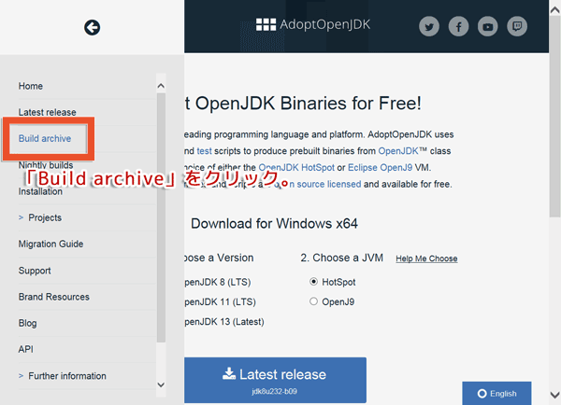Open the Facebook social icon
The image size is (561, 405).
coord(458,26)
